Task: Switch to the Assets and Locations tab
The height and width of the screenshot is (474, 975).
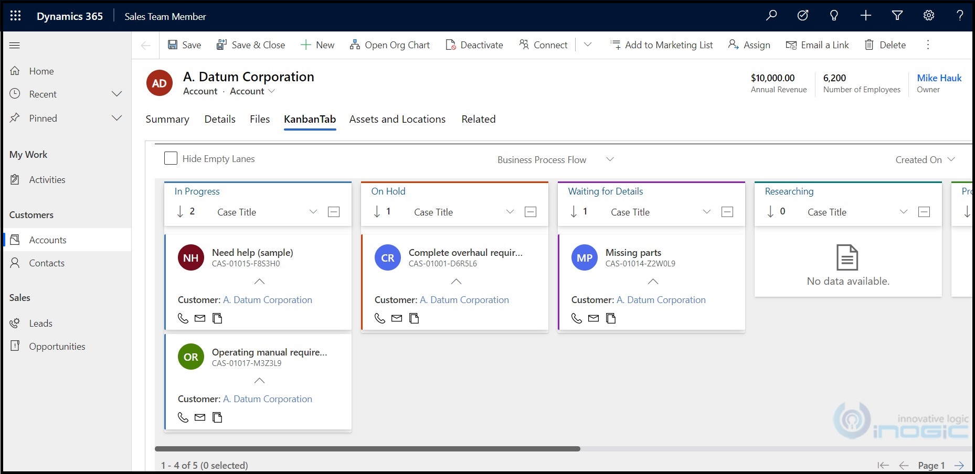Action: [397, 119]
